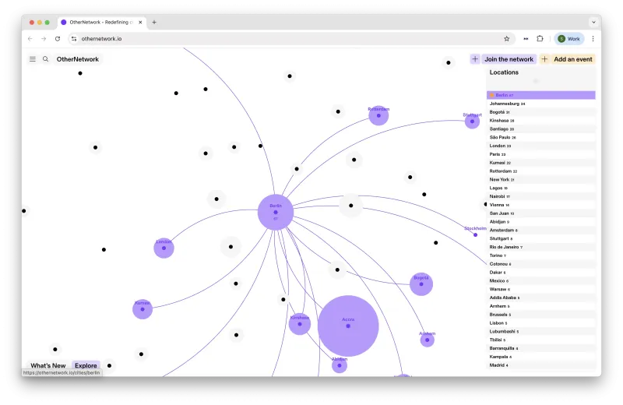Switch to the Explore tab
The image size is (623, 405).
click(x=86, y=365)
